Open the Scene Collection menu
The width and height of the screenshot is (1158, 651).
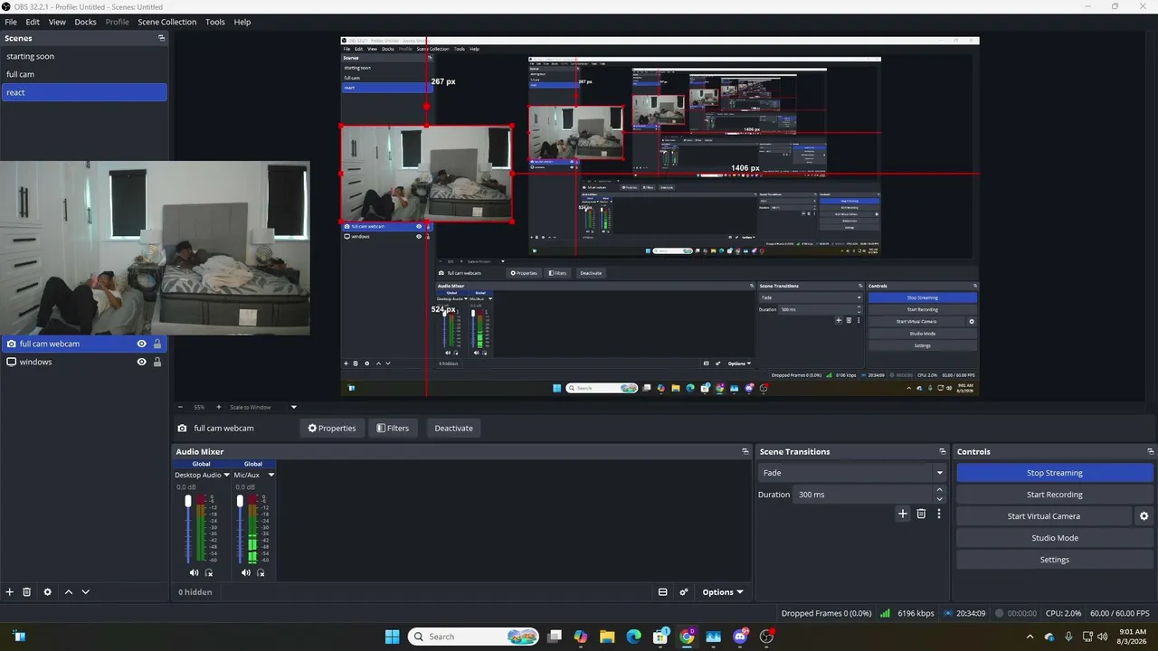point(167,22)
